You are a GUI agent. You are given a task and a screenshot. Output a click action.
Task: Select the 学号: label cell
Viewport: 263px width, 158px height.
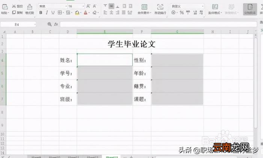(x=68, y=73)
